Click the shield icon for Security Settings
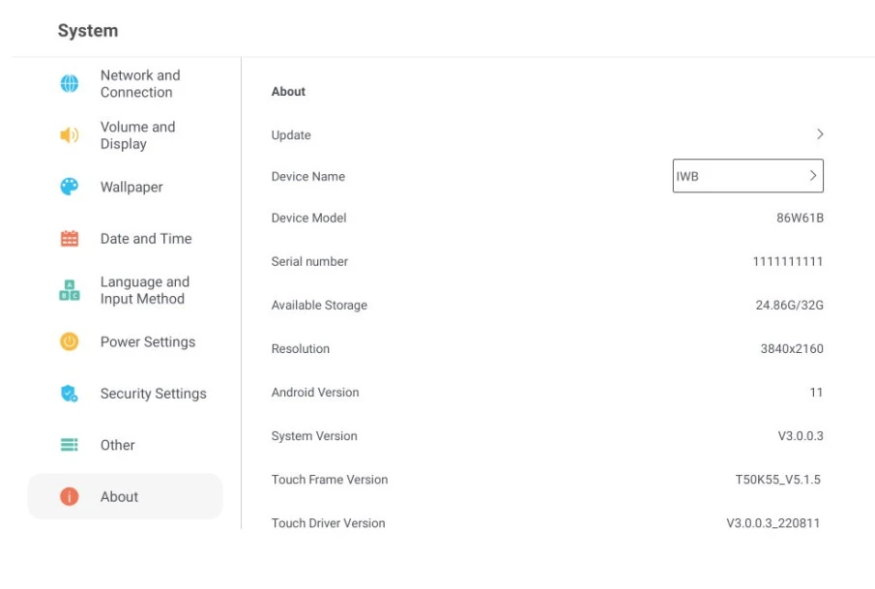 pos(70,394)
